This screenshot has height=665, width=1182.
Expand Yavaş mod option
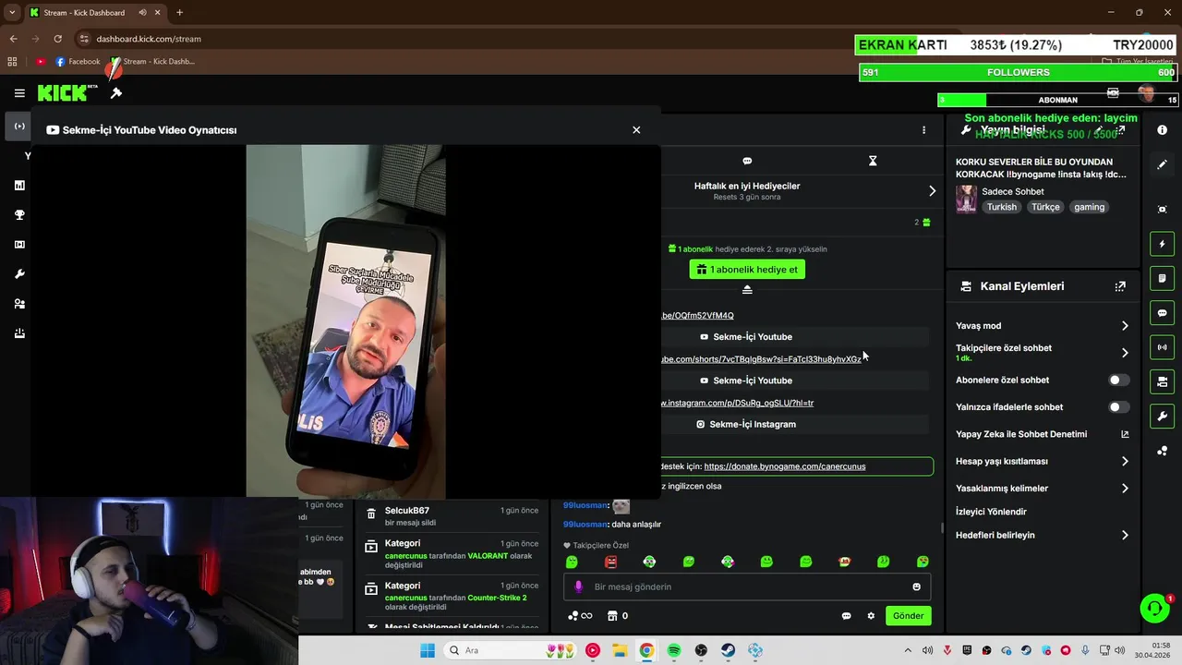(1125, 326)
